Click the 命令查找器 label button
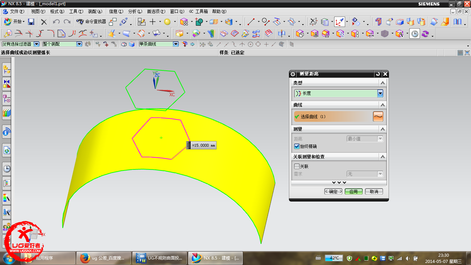 pyautogui.click(x=96, y=22)
